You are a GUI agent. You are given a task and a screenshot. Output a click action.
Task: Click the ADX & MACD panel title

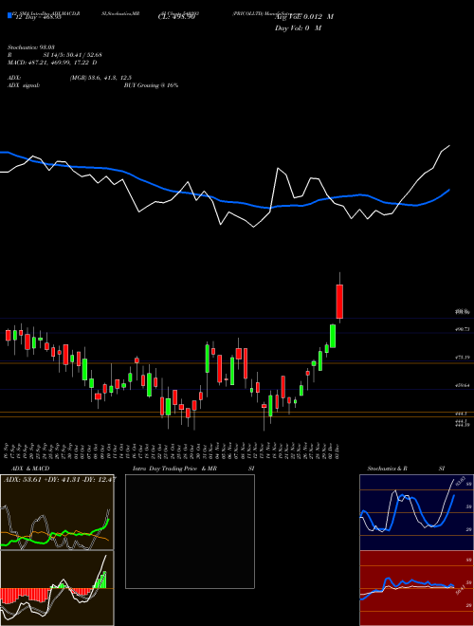pos(31,469)
